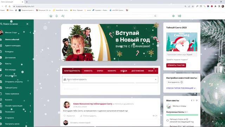Reload the page in the browser
Viewport: 225px width, 127px height.
pos(6,6)
